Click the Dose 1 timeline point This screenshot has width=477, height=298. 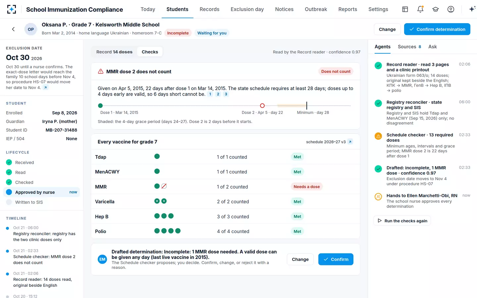point(100,106)
